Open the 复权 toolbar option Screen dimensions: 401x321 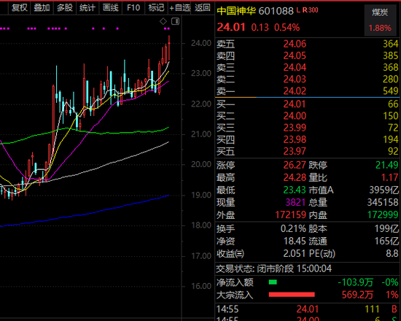(x=20, y=8)
